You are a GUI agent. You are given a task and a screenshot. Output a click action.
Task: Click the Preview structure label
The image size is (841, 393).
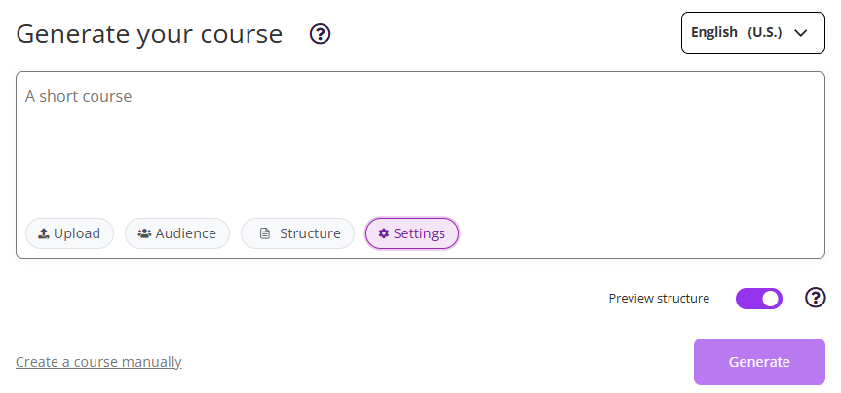tap(659, 299)
